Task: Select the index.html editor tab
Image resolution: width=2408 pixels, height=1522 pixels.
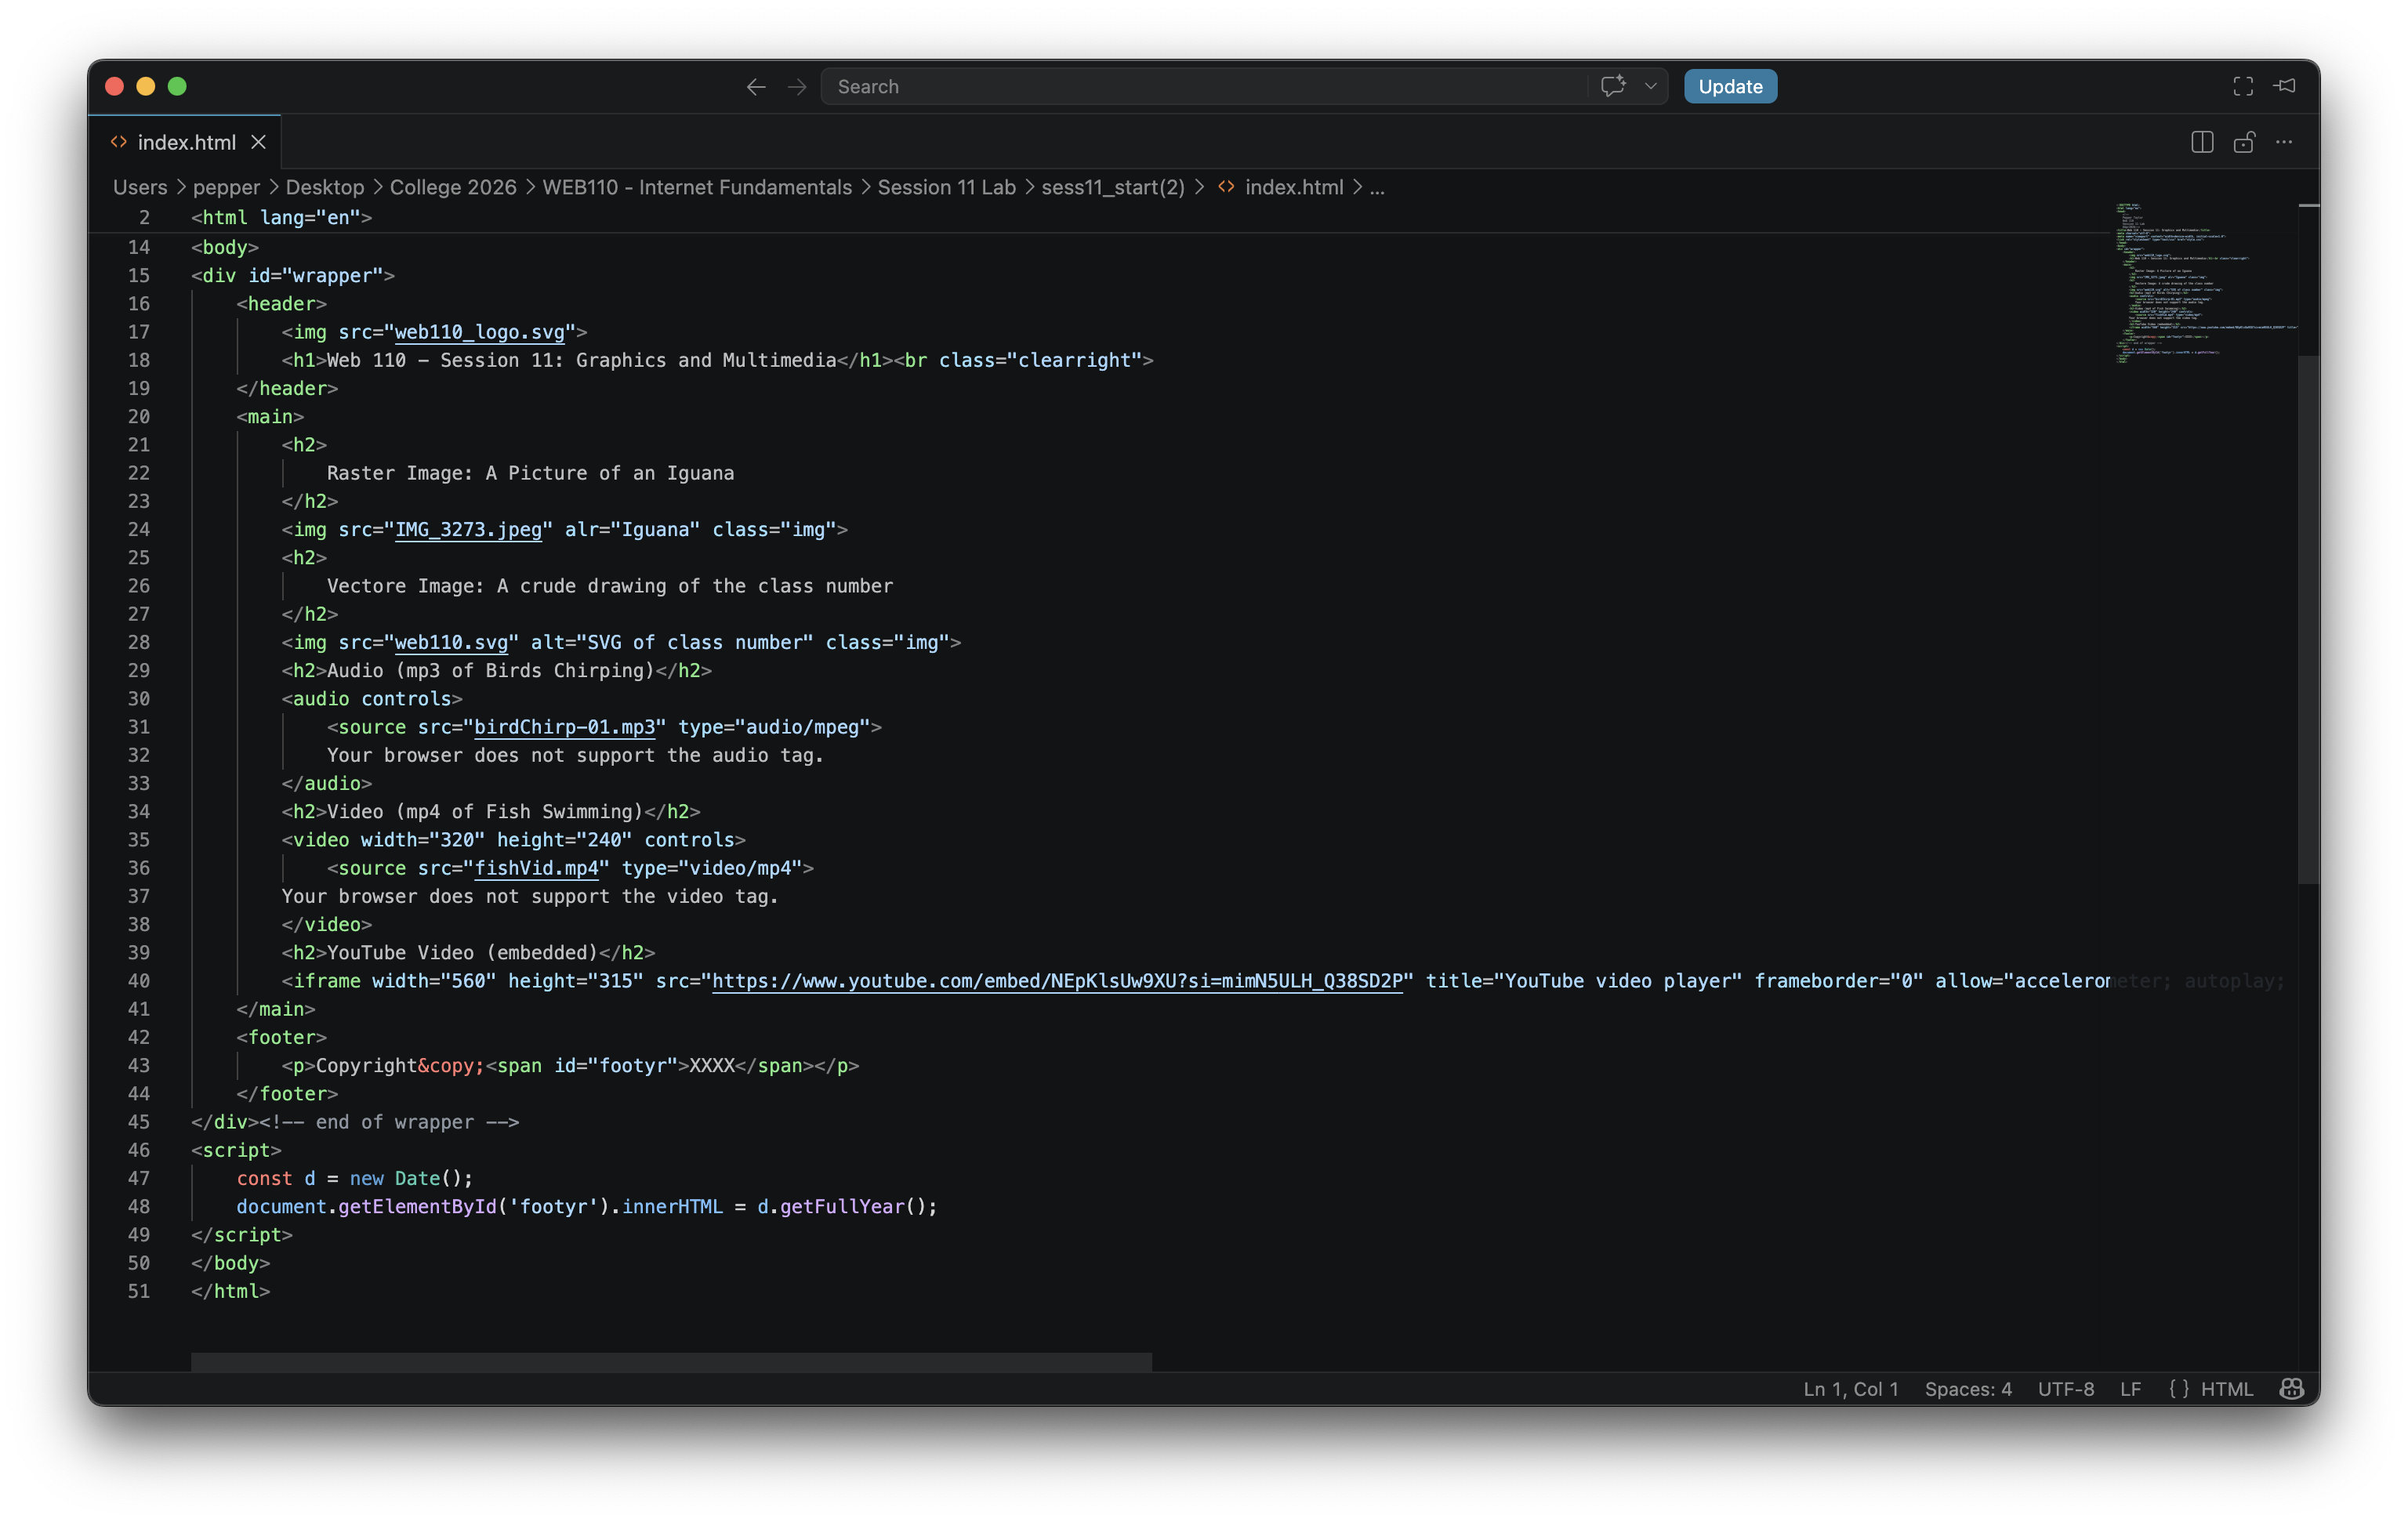Action: point(186,143)
